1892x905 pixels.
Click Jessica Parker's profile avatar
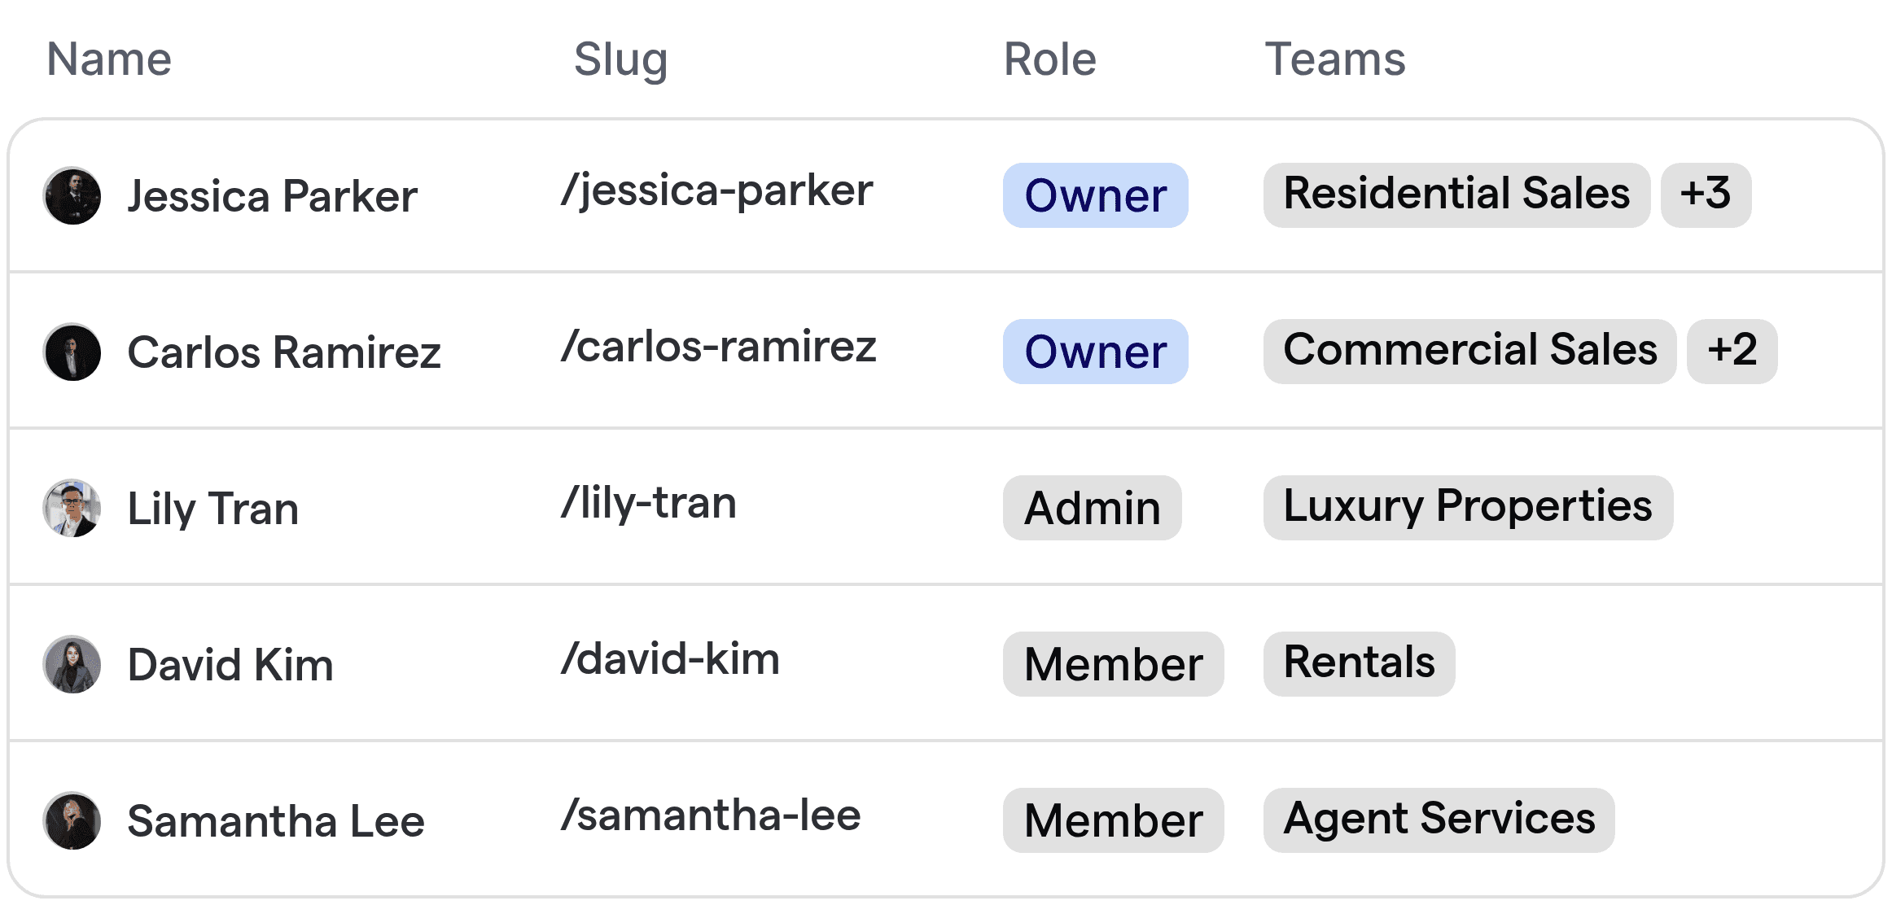pos(72,195)
